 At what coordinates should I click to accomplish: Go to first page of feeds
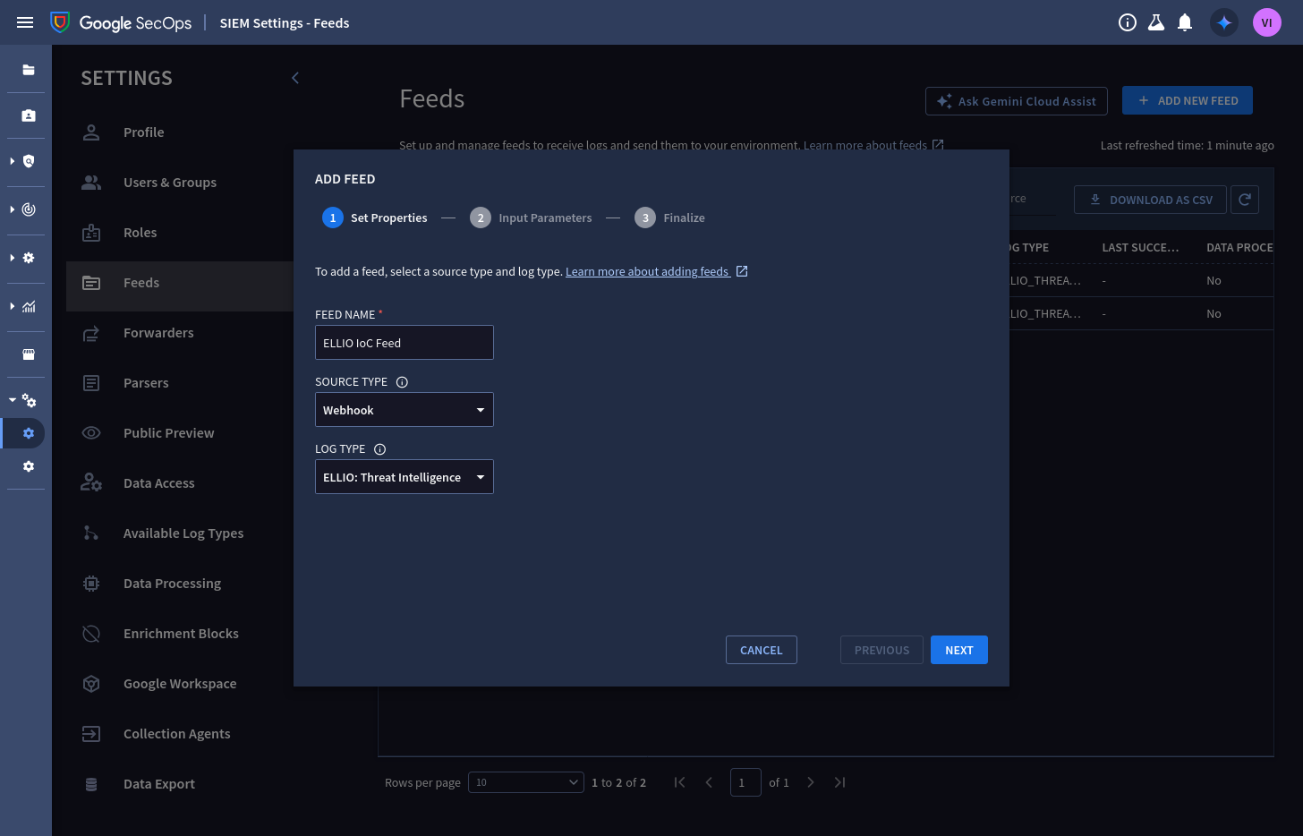(x=680, y=782)
